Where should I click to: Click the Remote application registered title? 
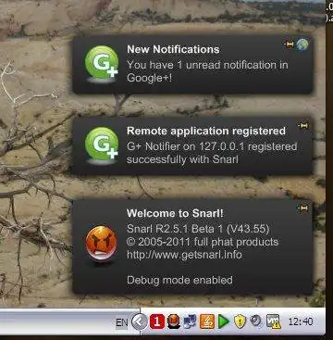tap(206, 131)
